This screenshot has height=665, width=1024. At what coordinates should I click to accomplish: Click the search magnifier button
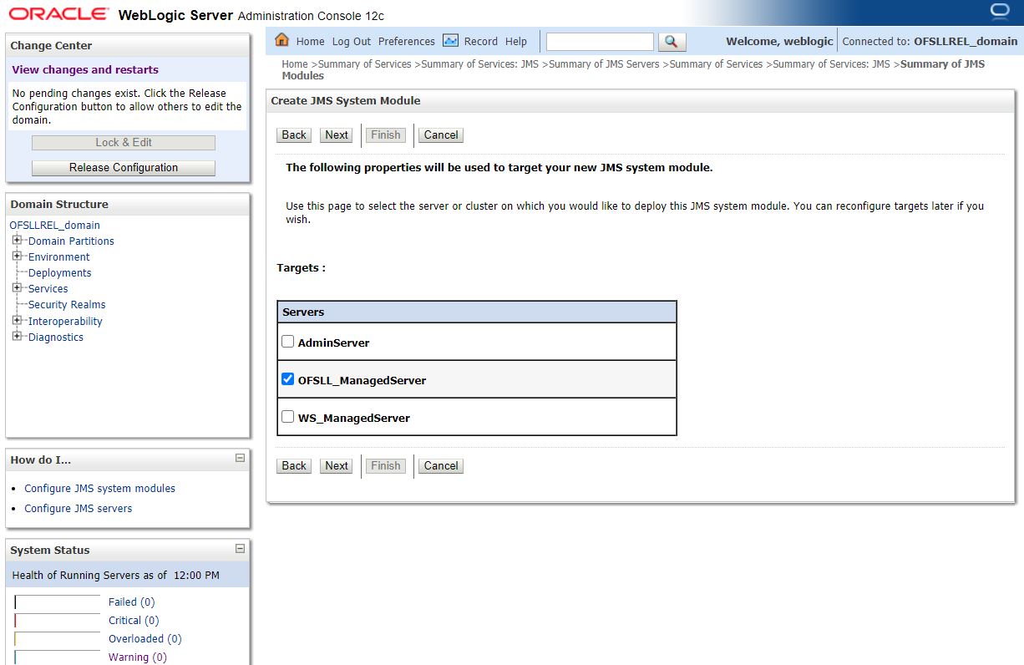672,41
